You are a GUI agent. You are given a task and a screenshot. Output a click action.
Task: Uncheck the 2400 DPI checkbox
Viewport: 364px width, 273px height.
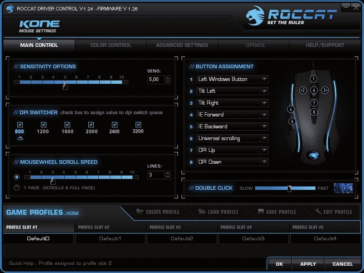pos(115,125)
